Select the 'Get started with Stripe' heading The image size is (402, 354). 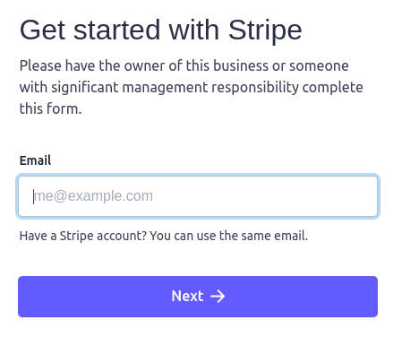161,30
